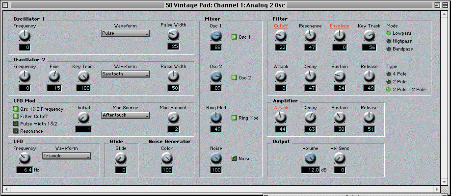Click the horizontal scrollbar right arrow
Viewport: 451px width, 196px height.
[x=437, y=189]
